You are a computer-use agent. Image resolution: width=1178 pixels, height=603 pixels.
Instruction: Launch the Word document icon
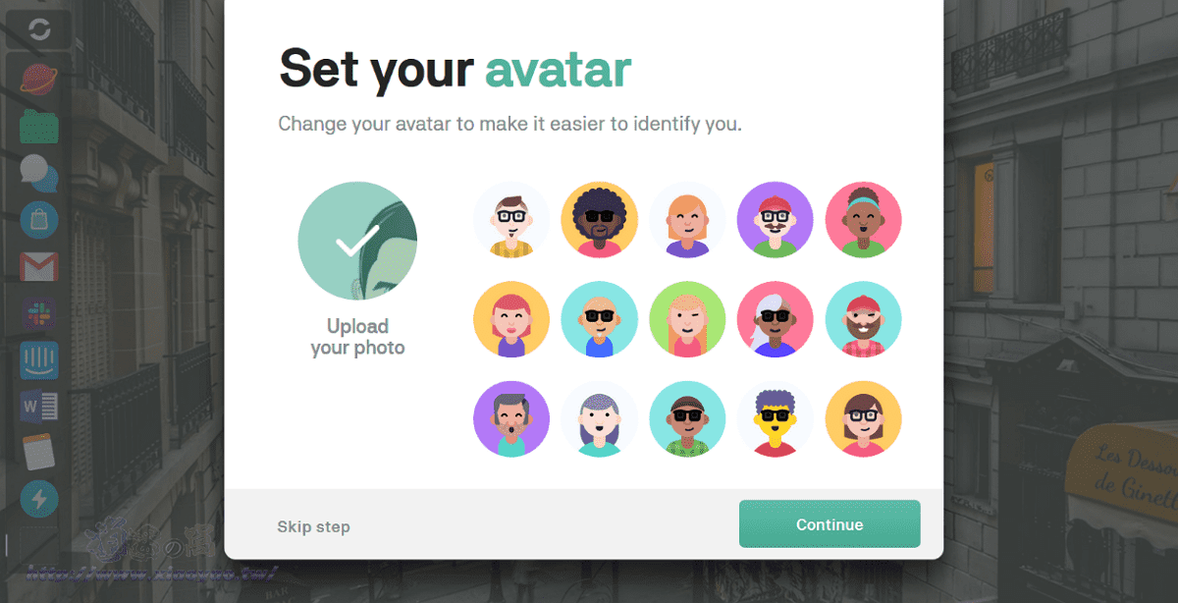(x=39, y=406)
